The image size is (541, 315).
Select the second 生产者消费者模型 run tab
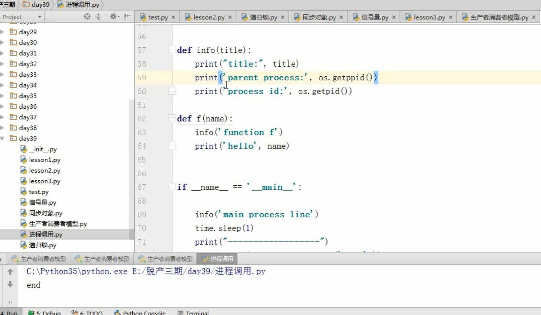coord(102,259)
